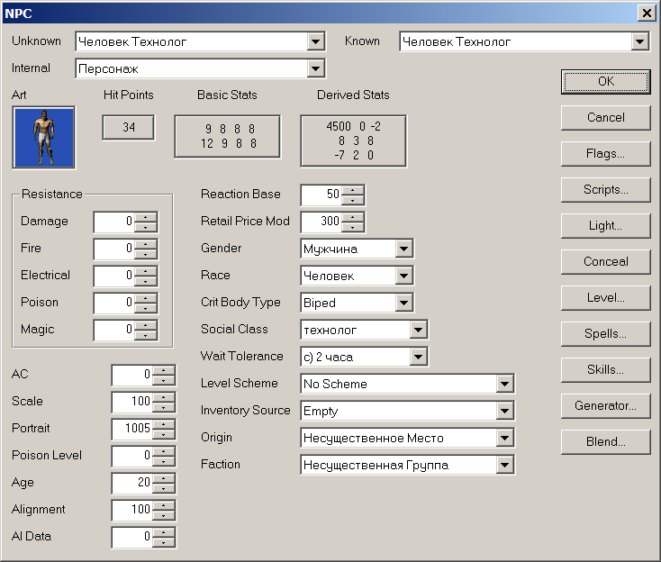This screenshot has height=562, width=661.
Task: Increase the Reaction Base value
Action: tap(353, 190)
